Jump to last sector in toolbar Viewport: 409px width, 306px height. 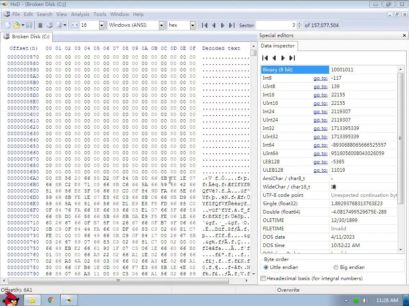[232, 25]
